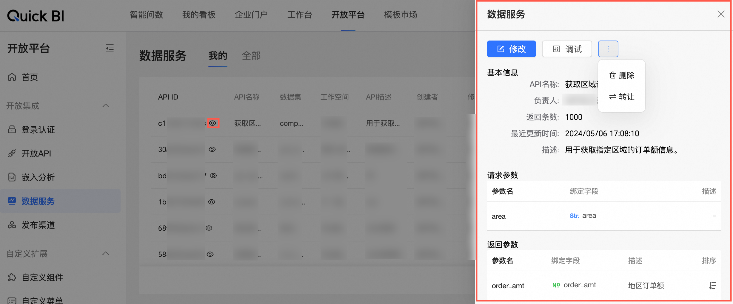Click the description 用于获取指定区域的订单额信息。
The height and width of the screenshot is (304, 733).
pos(622,150)
